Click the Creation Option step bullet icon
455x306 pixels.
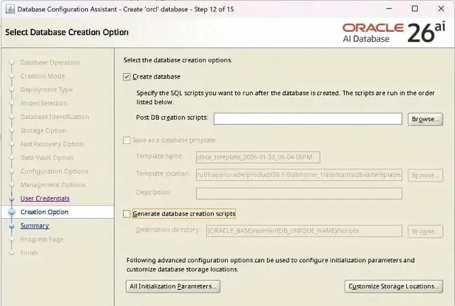click(11, 212)
